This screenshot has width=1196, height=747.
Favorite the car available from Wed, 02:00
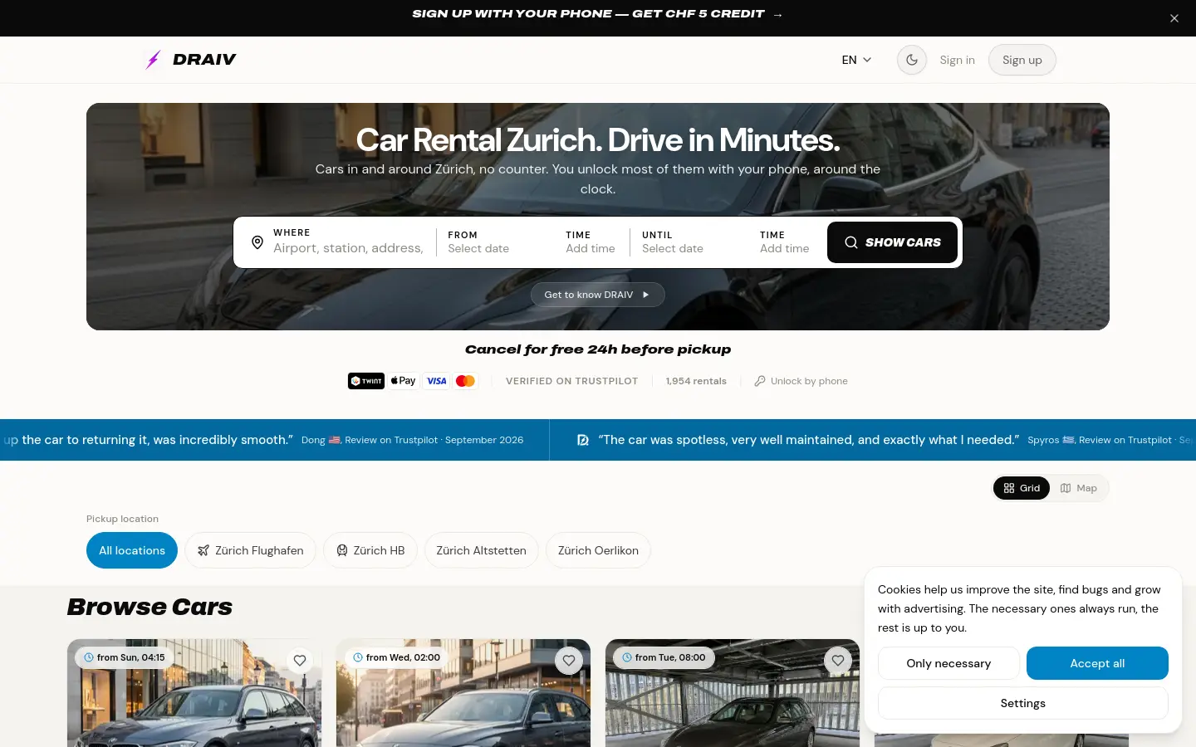click(x=569, y=661)
